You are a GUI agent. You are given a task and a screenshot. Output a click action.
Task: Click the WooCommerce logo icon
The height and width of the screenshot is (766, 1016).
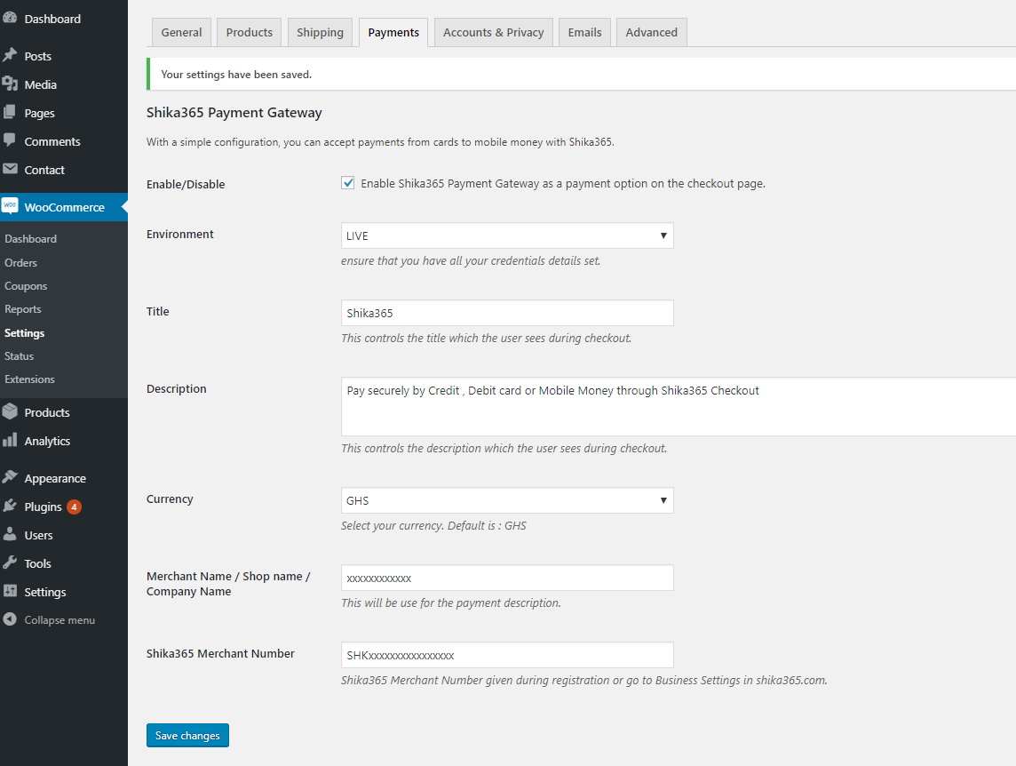pyautogui.click(x=10, y=206)
